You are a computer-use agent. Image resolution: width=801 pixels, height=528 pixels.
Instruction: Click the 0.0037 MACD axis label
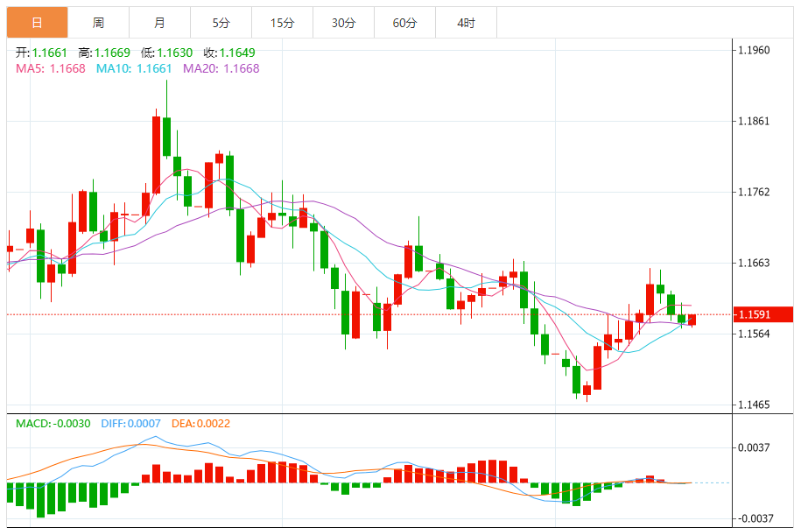[x=754, y=447]
